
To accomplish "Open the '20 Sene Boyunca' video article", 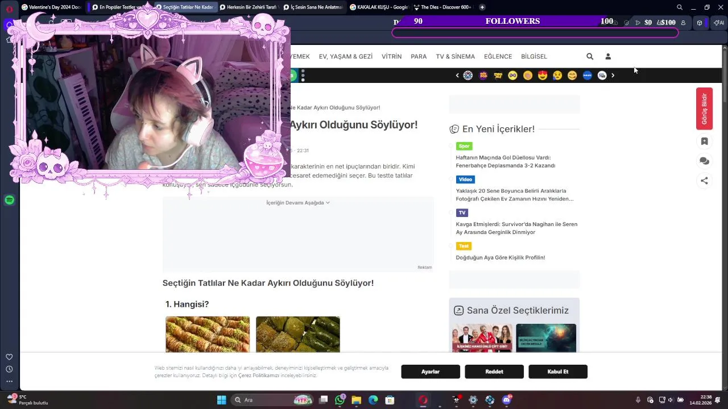I will [x=514, y=195].
